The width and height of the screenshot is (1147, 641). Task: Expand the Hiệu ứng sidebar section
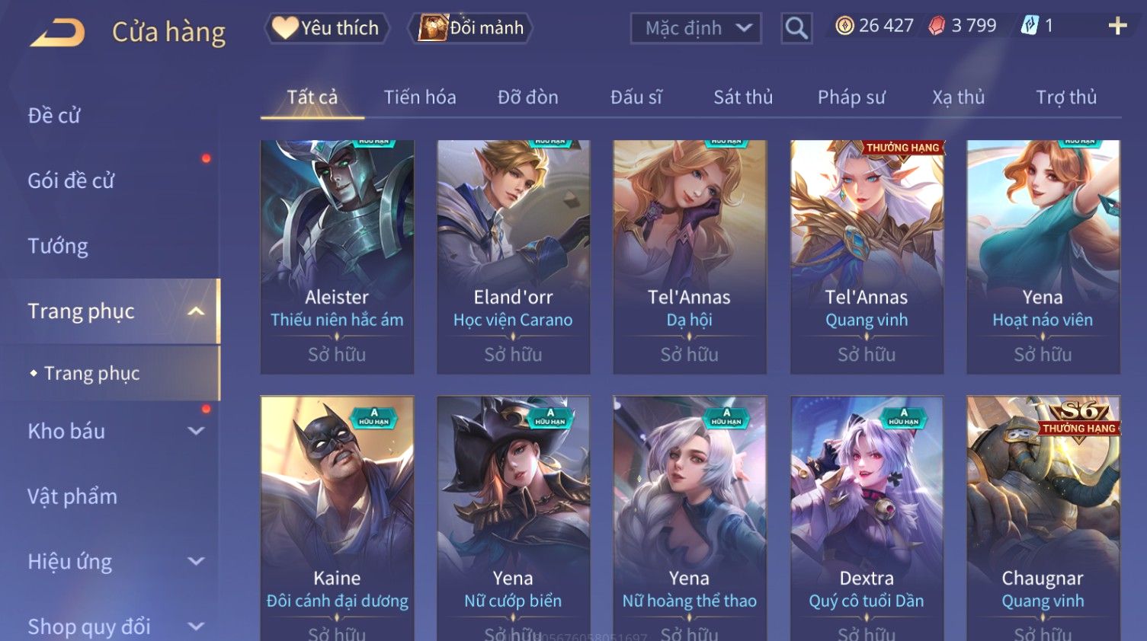pos(196,561)
